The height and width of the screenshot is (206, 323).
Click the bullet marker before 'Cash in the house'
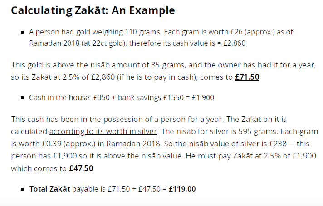coord(22,98)
